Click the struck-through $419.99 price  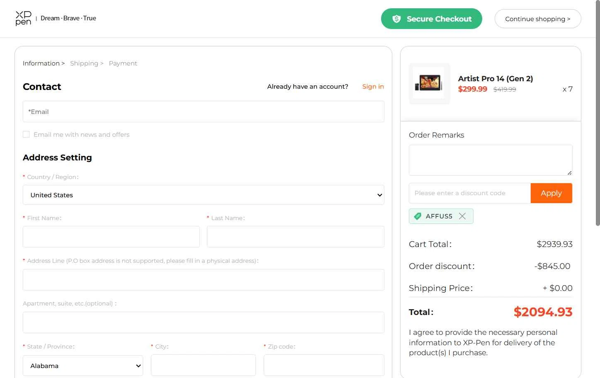coord(505,89)
